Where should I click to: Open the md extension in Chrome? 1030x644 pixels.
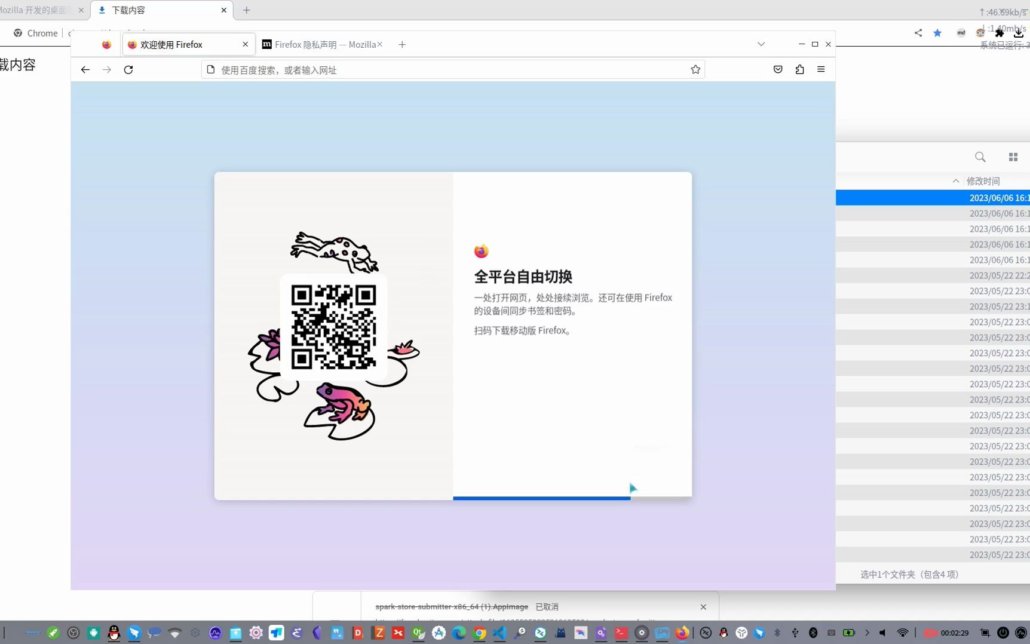pos(961,33)
